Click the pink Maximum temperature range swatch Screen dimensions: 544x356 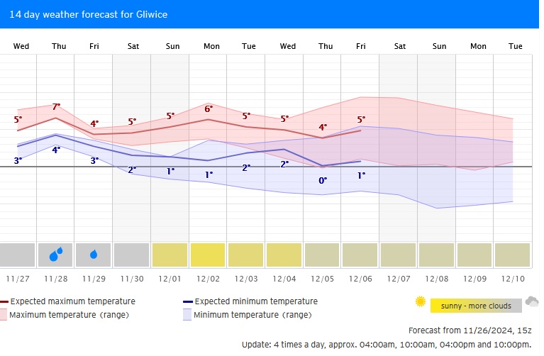click(x=4, y=314)
